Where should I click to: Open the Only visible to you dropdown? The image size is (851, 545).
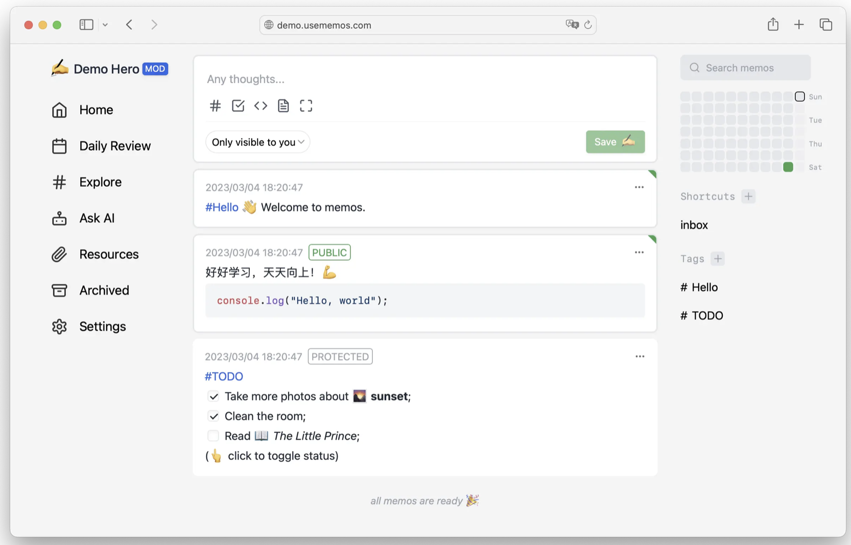257,142
